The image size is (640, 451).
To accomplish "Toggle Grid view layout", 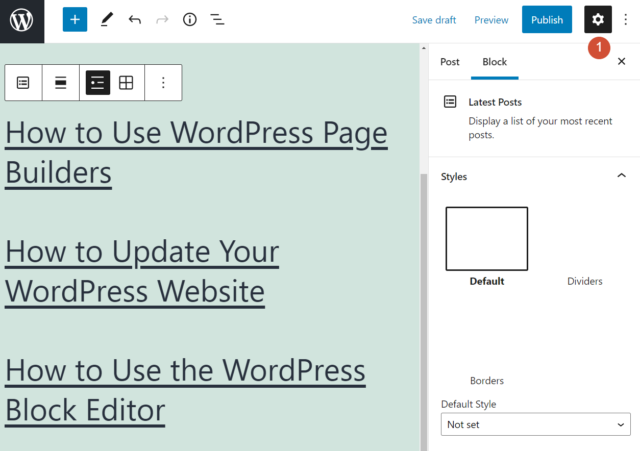I will pyautogui.click(x=126, y=83).
